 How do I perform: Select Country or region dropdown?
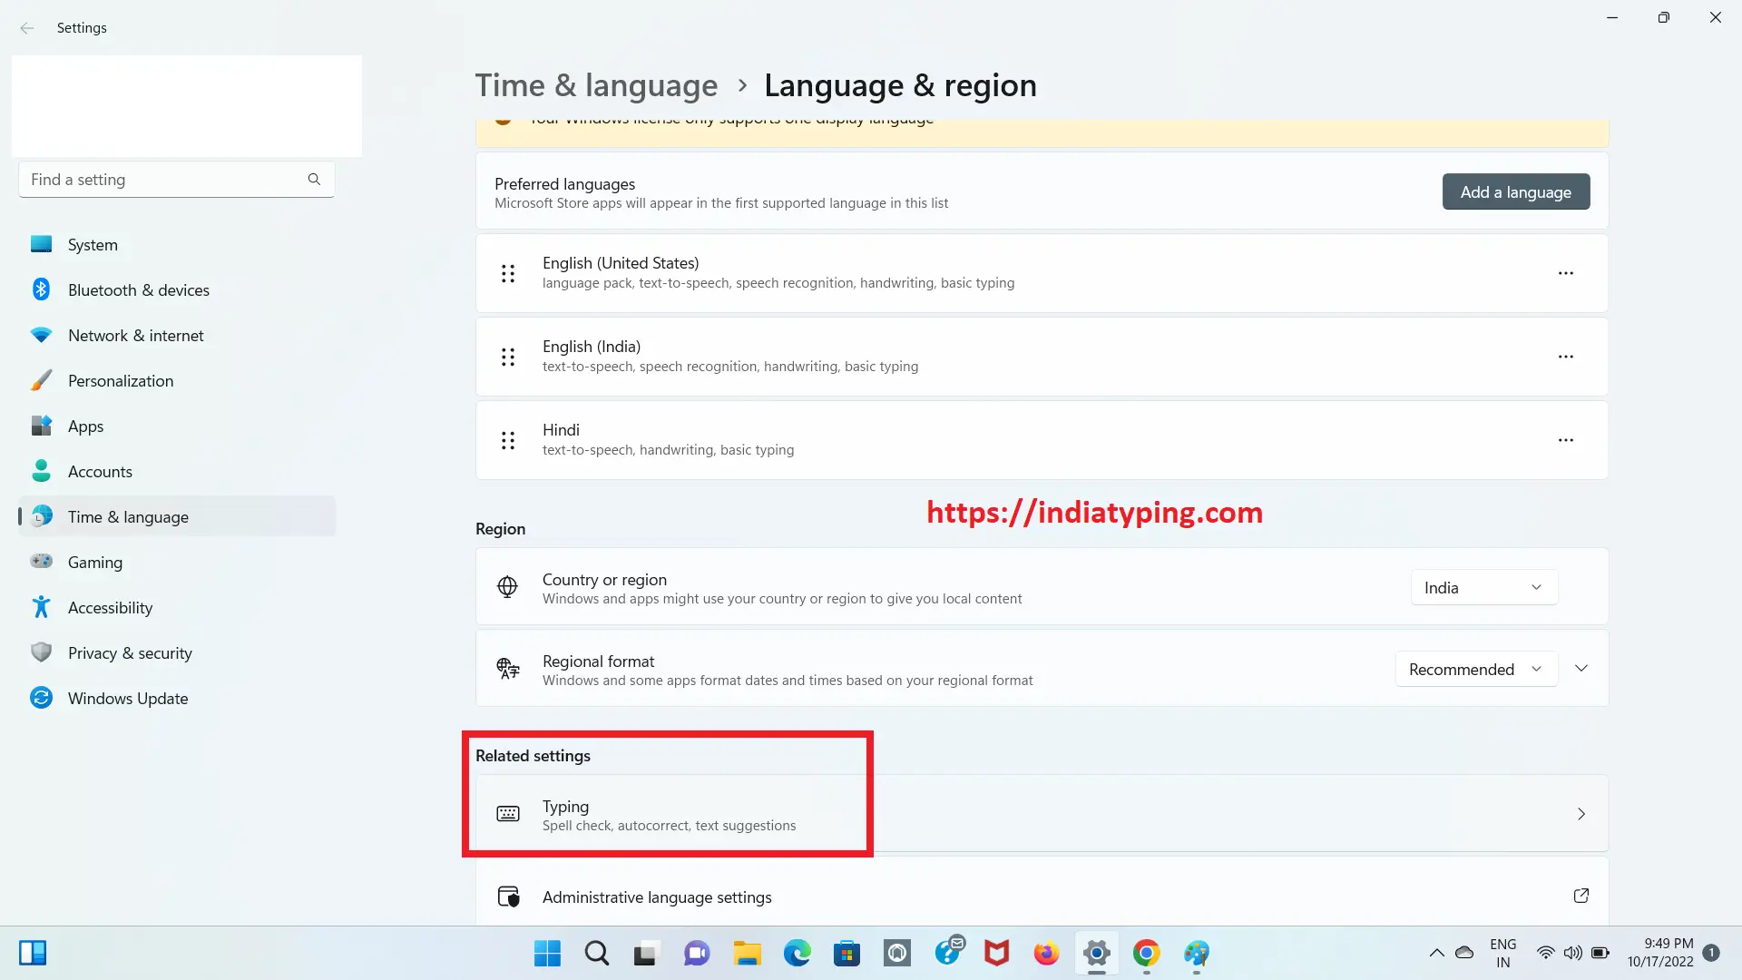pyautogui.click(x=1483, y=586)
